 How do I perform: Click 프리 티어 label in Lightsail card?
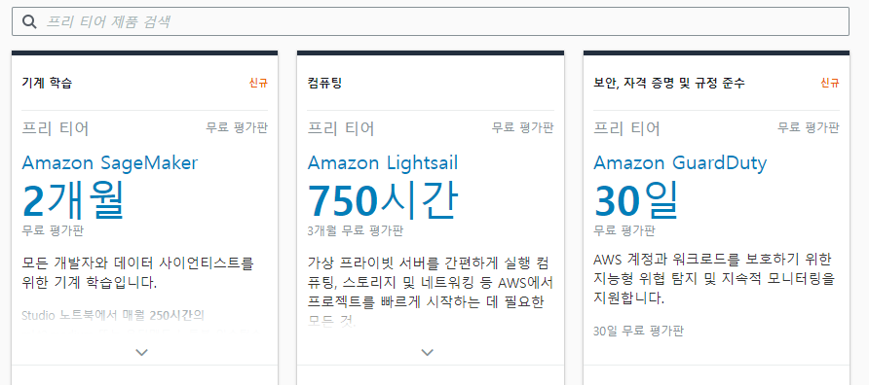(x=341, y=128)
